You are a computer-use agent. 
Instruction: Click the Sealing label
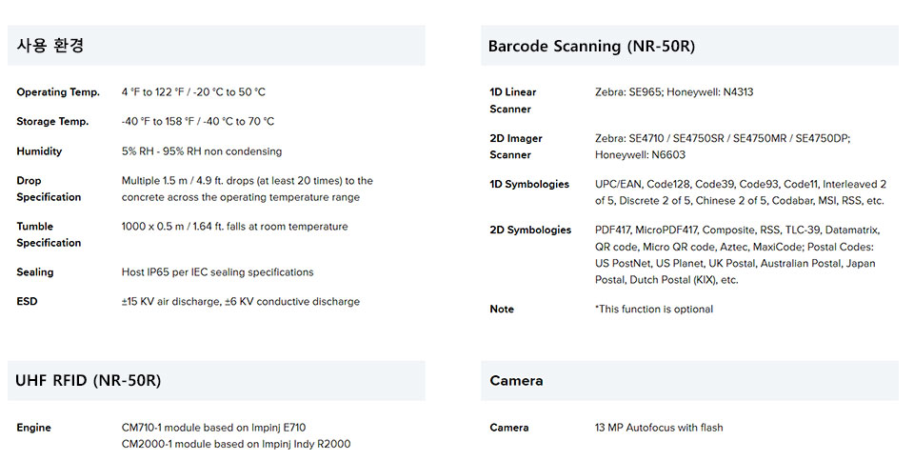(35, 272)
